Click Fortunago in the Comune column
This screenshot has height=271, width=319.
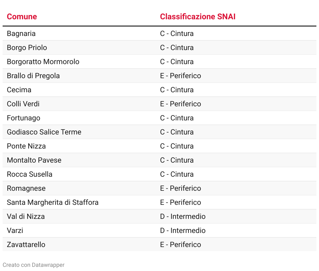tap(24, 118)
